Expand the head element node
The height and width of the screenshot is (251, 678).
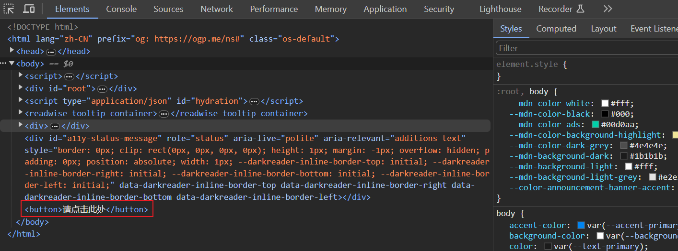tap(12, 51)
